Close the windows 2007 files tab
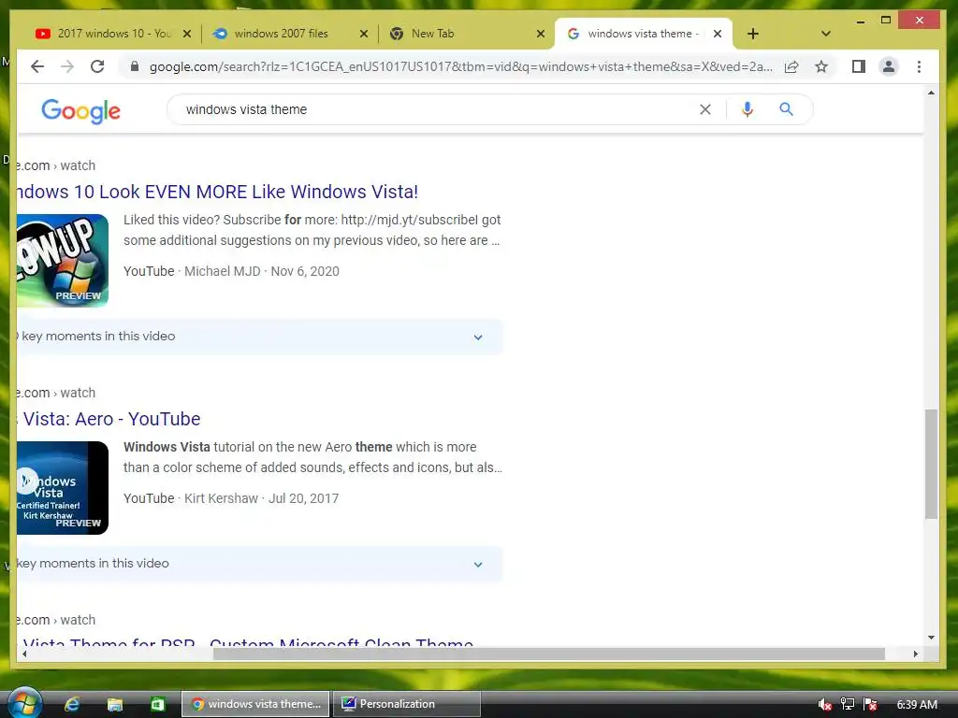The image size is (958, 718). (364, 34)
